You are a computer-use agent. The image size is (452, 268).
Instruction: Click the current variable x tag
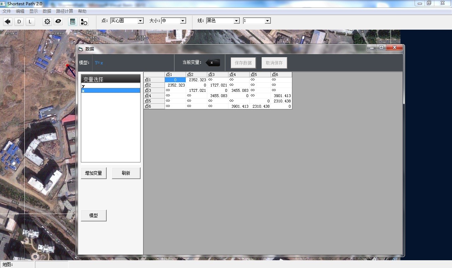point(213,62)
